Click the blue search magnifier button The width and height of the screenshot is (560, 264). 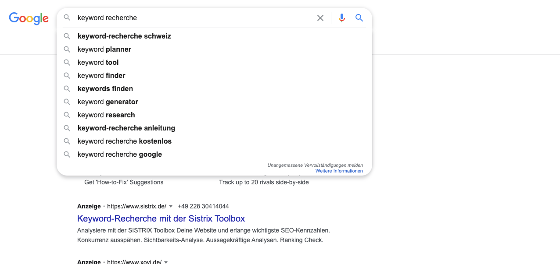359,18
